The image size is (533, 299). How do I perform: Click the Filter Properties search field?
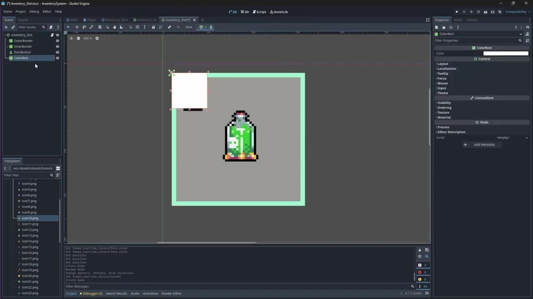(478, 41)
